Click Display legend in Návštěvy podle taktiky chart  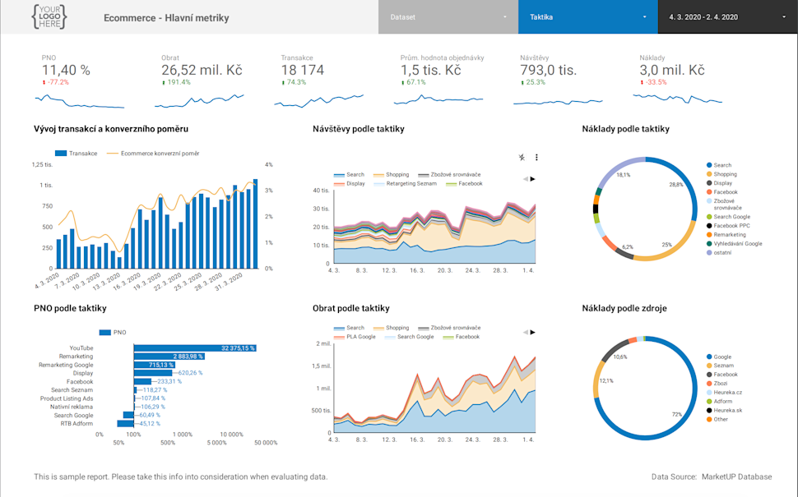pyautogui.click(x=350, y=183)
